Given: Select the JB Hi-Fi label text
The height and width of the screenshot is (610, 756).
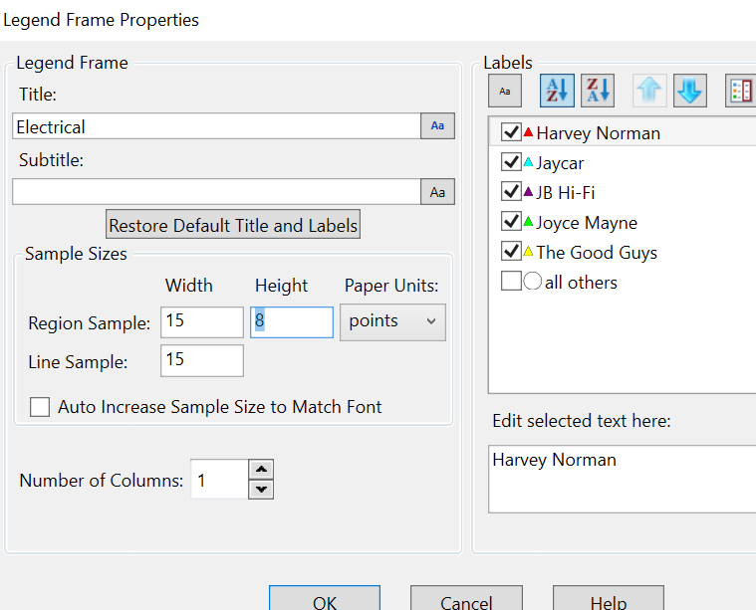Looking at the screenshot, I should point(565,193).
